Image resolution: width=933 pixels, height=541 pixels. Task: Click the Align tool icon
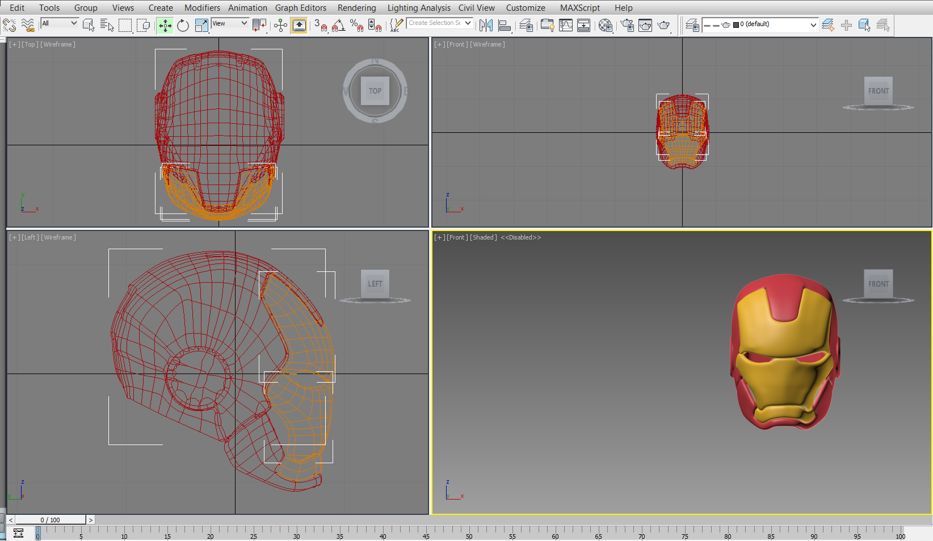505,25
